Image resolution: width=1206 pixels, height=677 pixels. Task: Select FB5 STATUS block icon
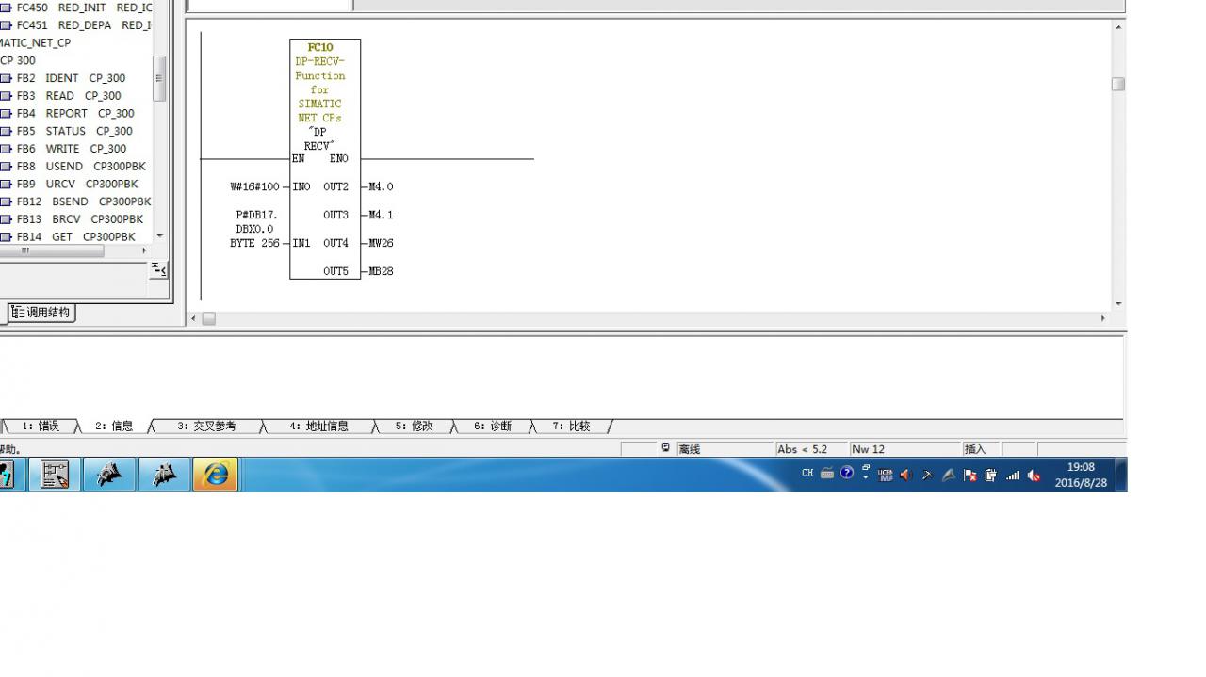coord(6,131)
